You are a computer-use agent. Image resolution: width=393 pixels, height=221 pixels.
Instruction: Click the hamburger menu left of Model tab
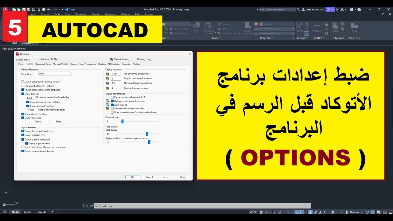[x=5, y=212]
